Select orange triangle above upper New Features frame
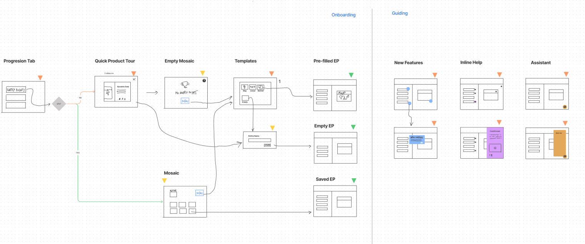This screenshot has height=244, width=585. click(435, 75)
